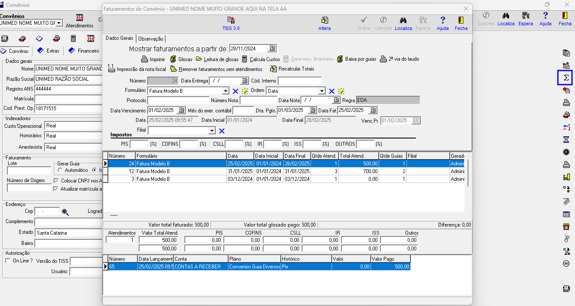The width and height of the screenshot is (575, 306).
Task: Click the Altera toolbar icon
Action: 325,24
